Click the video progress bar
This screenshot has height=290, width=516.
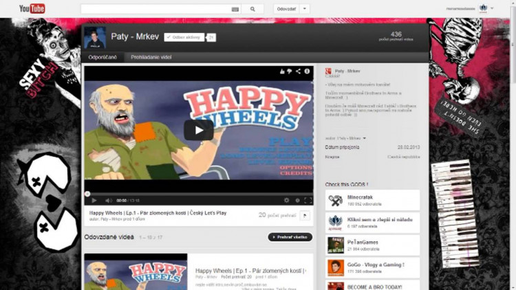[x=199, y=194]
